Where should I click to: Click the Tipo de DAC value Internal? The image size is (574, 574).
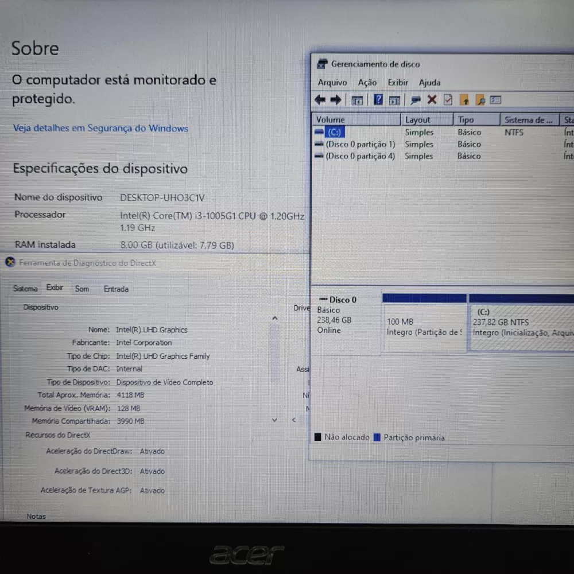(x=129, y=369)
